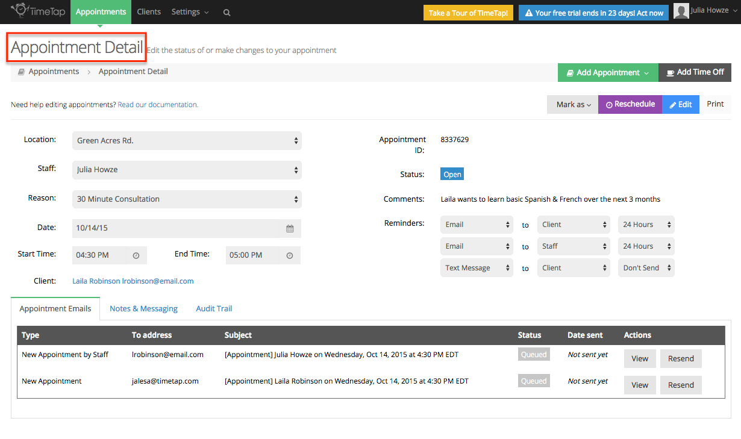Click the Add Time Off button

click(x=695, y=72)
